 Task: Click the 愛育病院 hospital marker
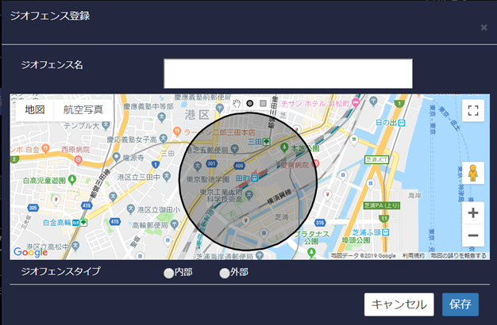pyautogui.click(x=315, y=163)
